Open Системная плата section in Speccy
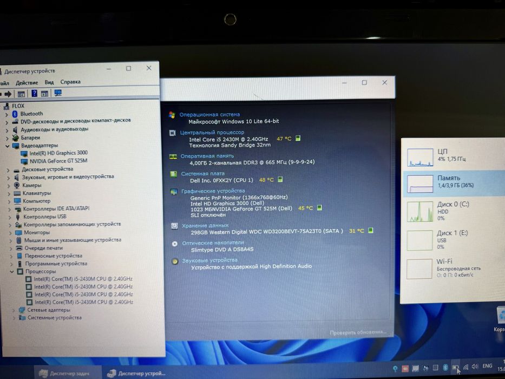The height and width of the screenshot is (379, 505). coord(202,174)
